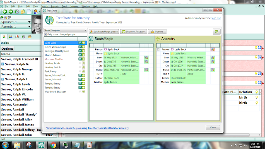The width and height of the screenshot is (265, 149).
Task: Click Show on Ancestry button
Action: coord(133,31)
